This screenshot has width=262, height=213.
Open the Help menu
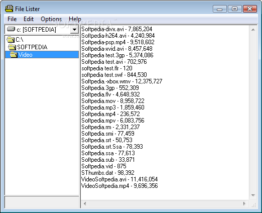tap(75, 19)
